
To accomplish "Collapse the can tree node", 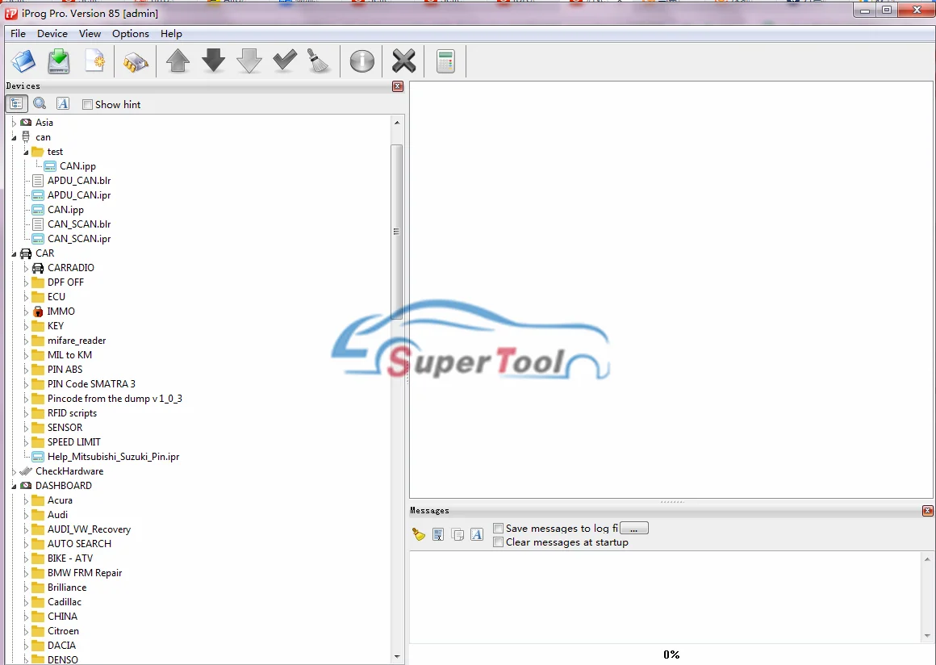I will (14, 138).
